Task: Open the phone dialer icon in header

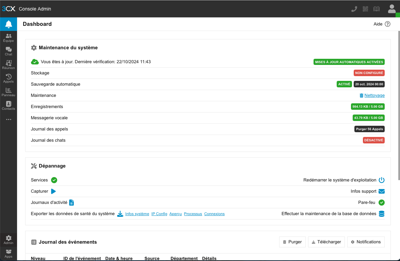Action: (354, 9)
